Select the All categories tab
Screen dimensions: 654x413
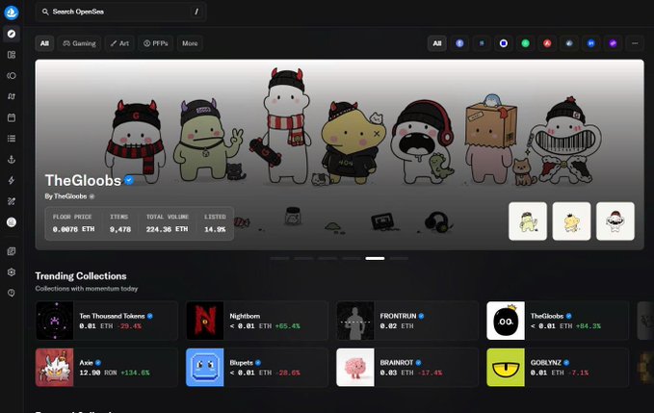(x=44, y=43)
